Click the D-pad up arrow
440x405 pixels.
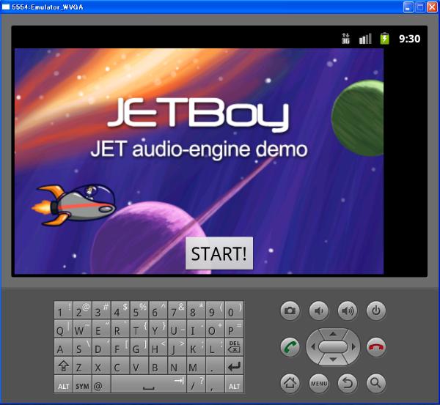[x=333, y=333]
